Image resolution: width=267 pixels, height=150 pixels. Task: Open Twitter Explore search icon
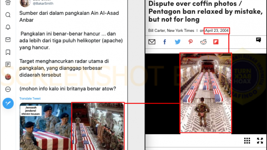[x=8, y=15]
